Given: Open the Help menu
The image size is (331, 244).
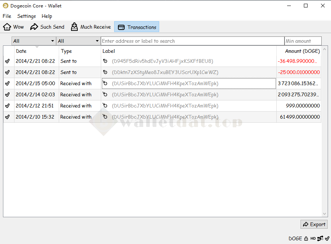Looking at the screenshot, I should pyautogui.click(x=47, y=16).
